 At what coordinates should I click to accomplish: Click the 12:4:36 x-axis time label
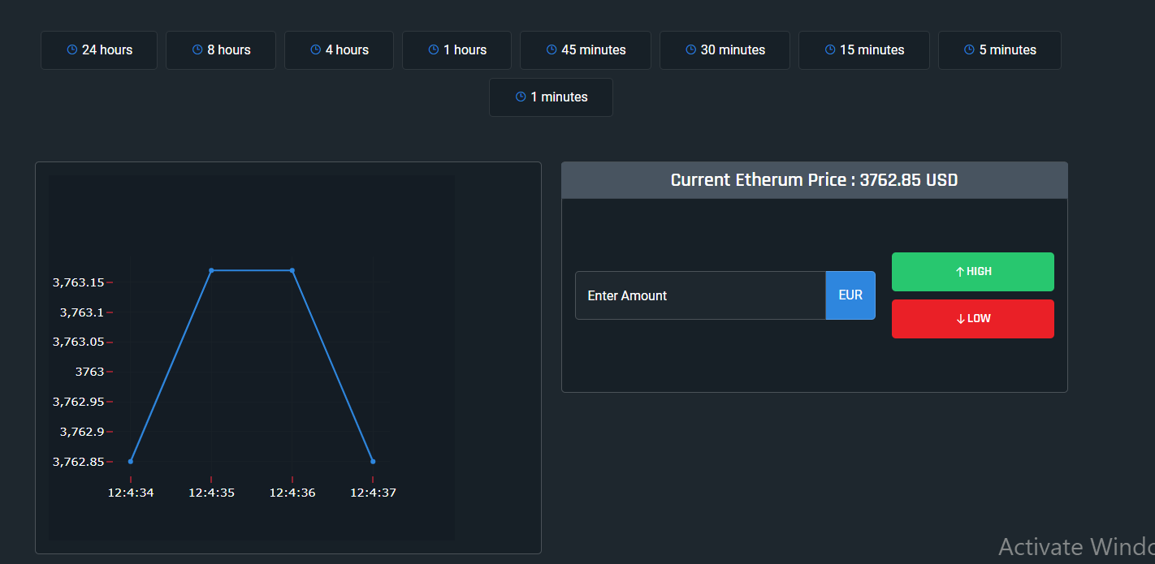[x=292, y=493]
